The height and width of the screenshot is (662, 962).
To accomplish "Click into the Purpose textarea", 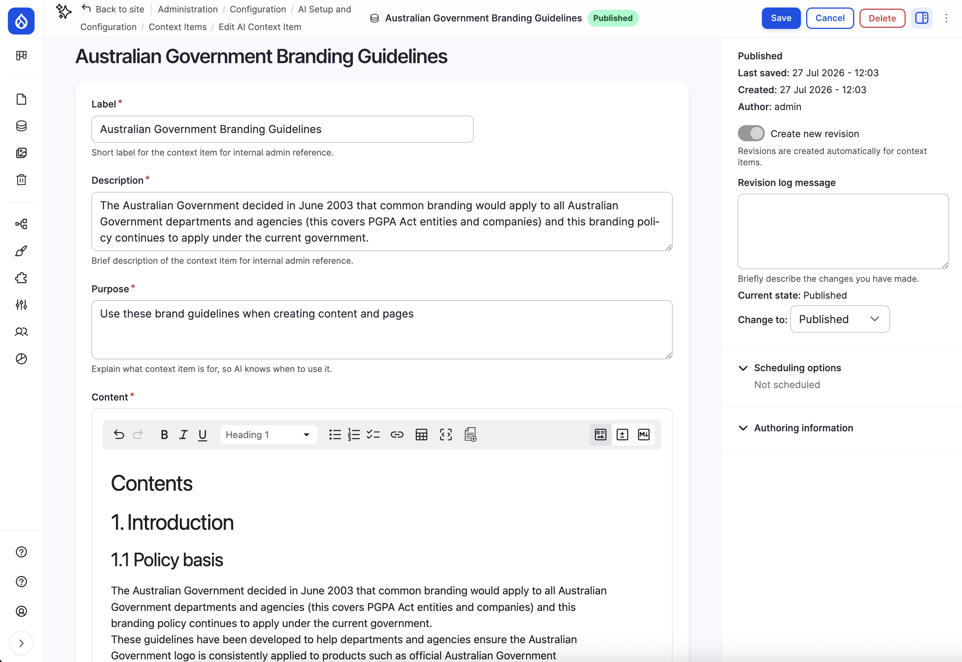I will click(x=381, y=330).
